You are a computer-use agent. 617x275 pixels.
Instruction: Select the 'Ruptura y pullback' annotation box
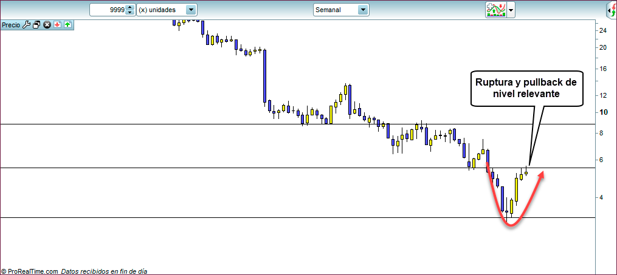pyautogui.click(x=526, y=88)
